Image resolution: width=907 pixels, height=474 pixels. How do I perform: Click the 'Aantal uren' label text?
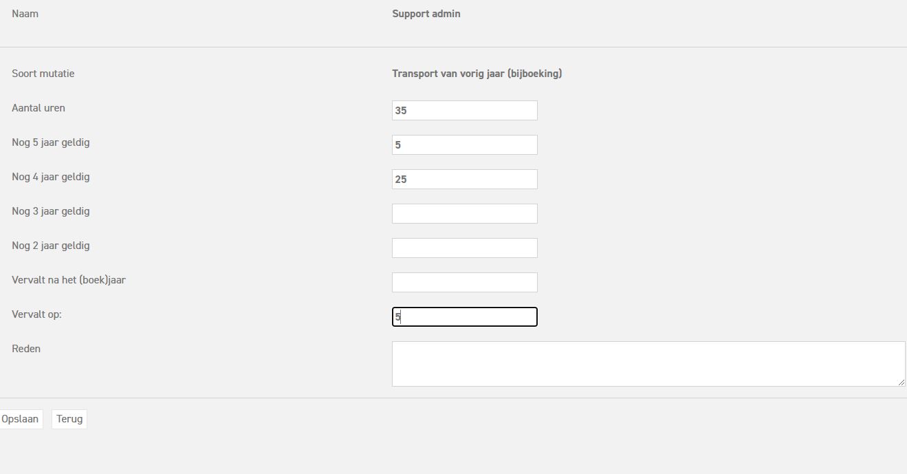pos(39,108)
